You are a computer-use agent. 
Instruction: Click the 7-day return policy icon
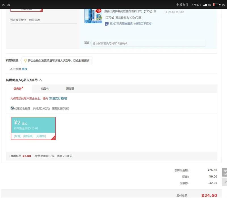(x=107, y=24)
